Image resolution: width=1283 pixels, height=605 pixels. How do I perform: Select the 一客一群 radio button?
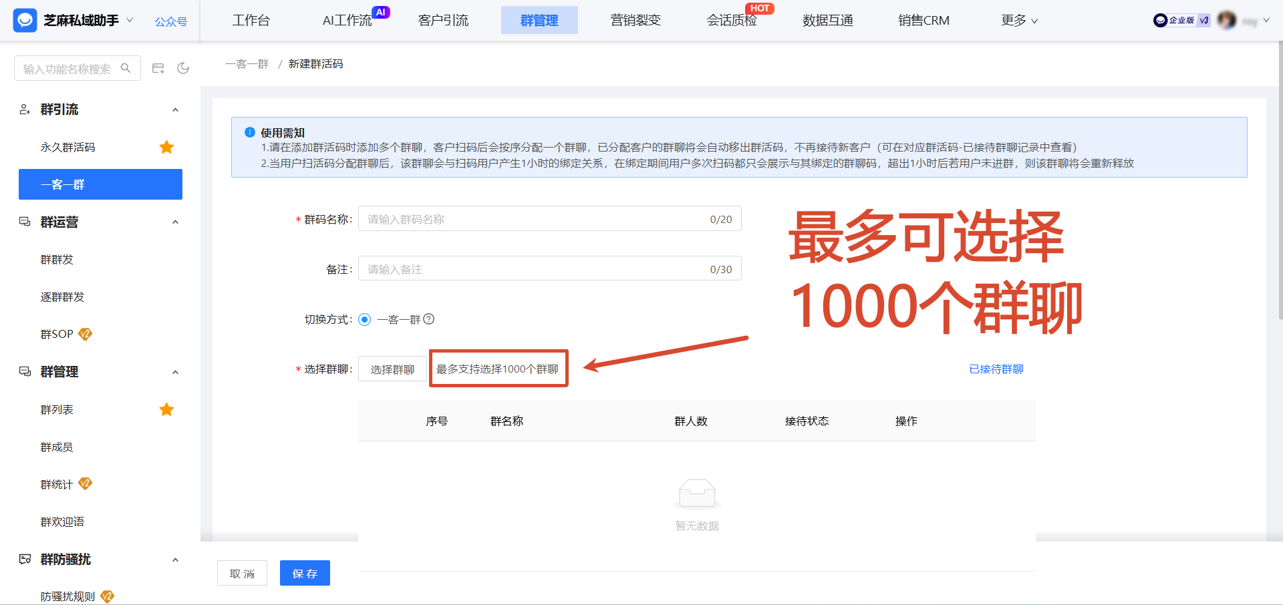[x=364, y=319]
